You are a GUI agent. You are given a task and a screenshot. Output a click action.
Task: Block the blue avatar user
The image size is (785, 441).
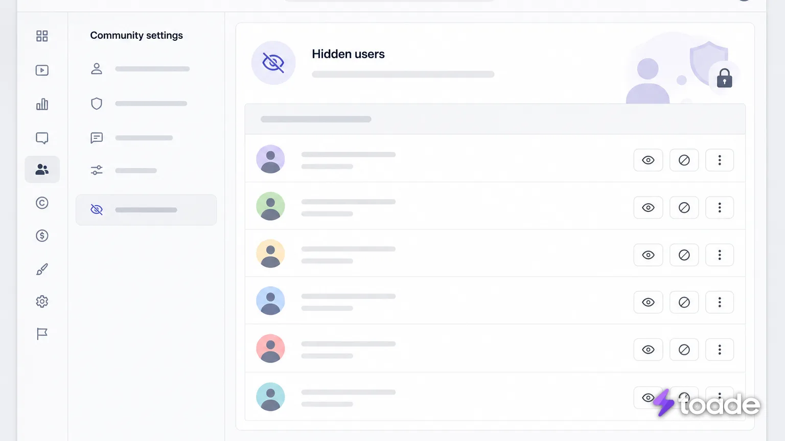(x=684, y=302)
